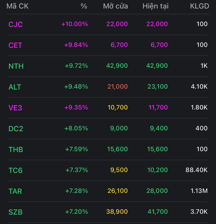The image size is (216, 224).
Task: Click TC6's 88.40K volume value
Action: pos(197,170)
